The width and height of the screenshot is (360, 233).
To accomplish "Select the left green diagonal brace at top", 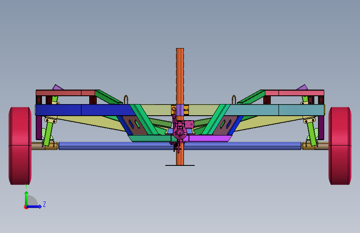I will tap(109, 97).
